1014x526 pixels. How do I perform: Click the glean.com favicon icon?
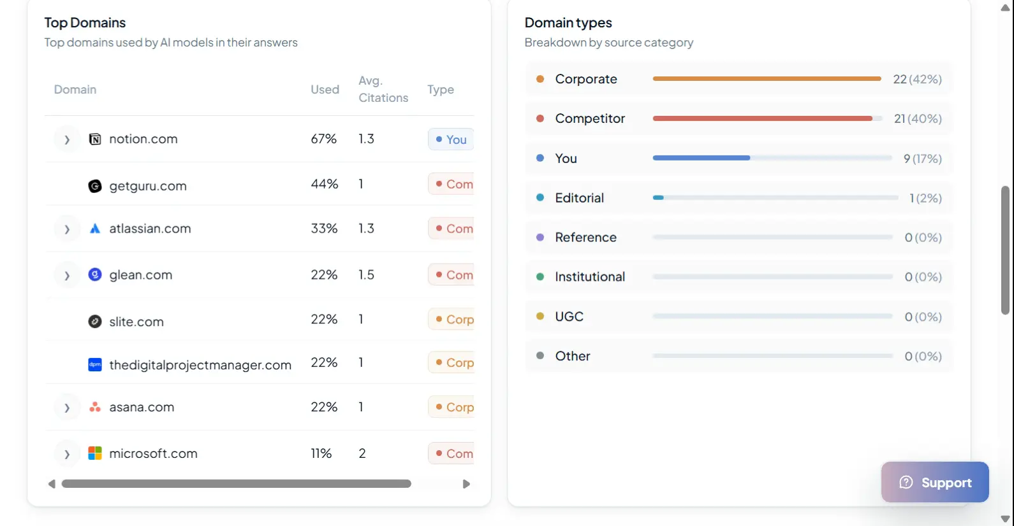tap(95, 275)
